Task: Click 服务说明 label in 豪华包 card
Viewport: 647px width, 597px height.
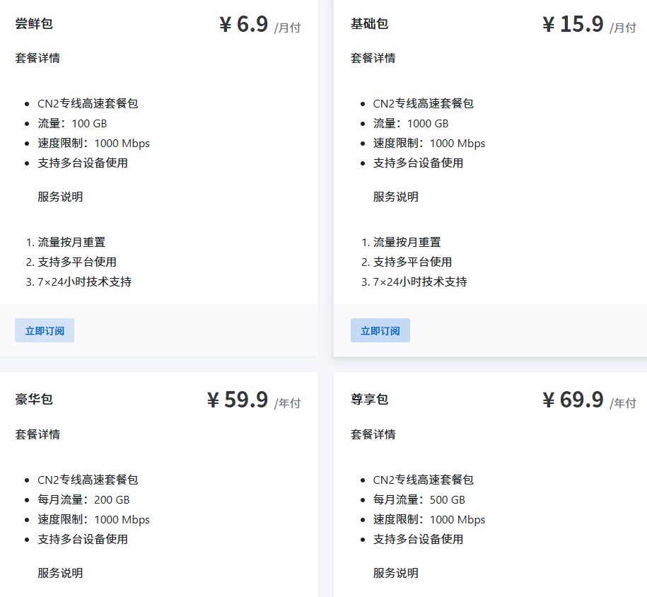Action: [60, 573]
